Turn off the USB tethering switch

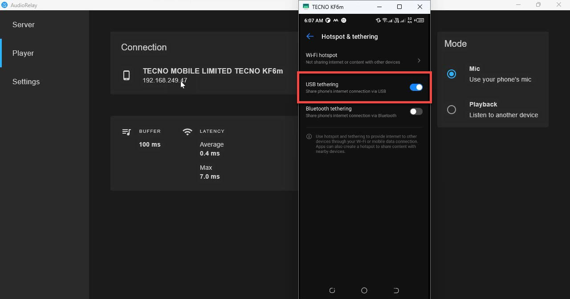coord(416,87)
